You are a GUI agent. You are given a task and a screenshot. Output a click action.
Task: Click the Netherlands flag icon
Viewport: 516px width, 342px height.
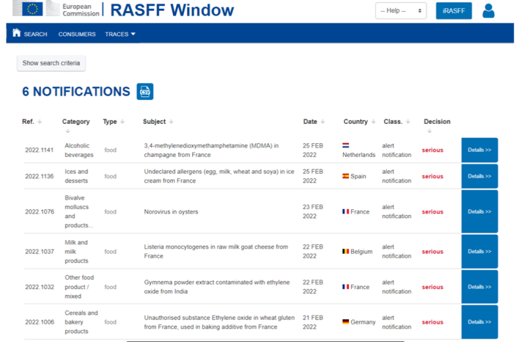coord(346,145)
